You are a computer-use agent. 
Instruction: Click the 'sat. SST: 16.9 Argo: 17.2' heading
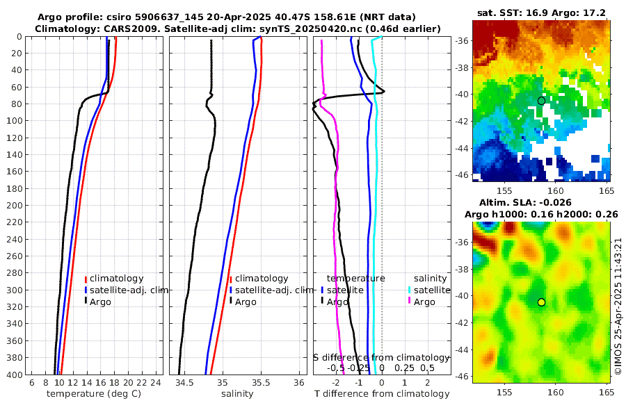point(542,13)
